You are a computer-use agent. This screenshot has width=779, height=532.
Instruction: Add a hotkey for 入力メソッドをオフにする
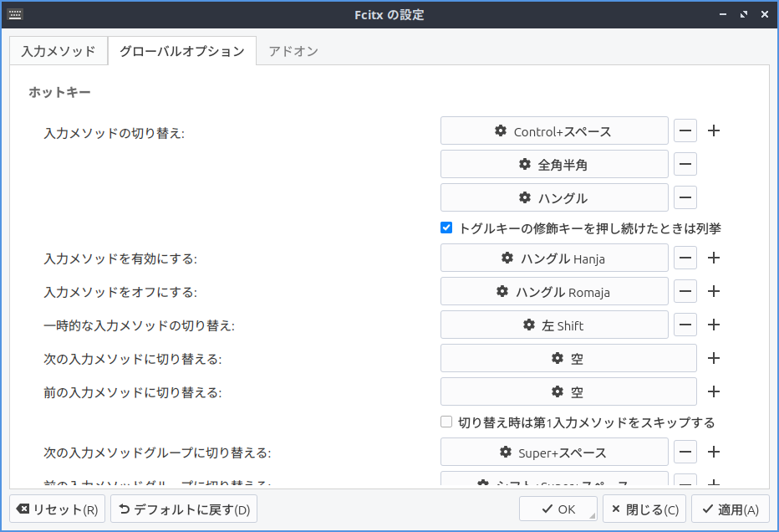(x=714, y=291)
